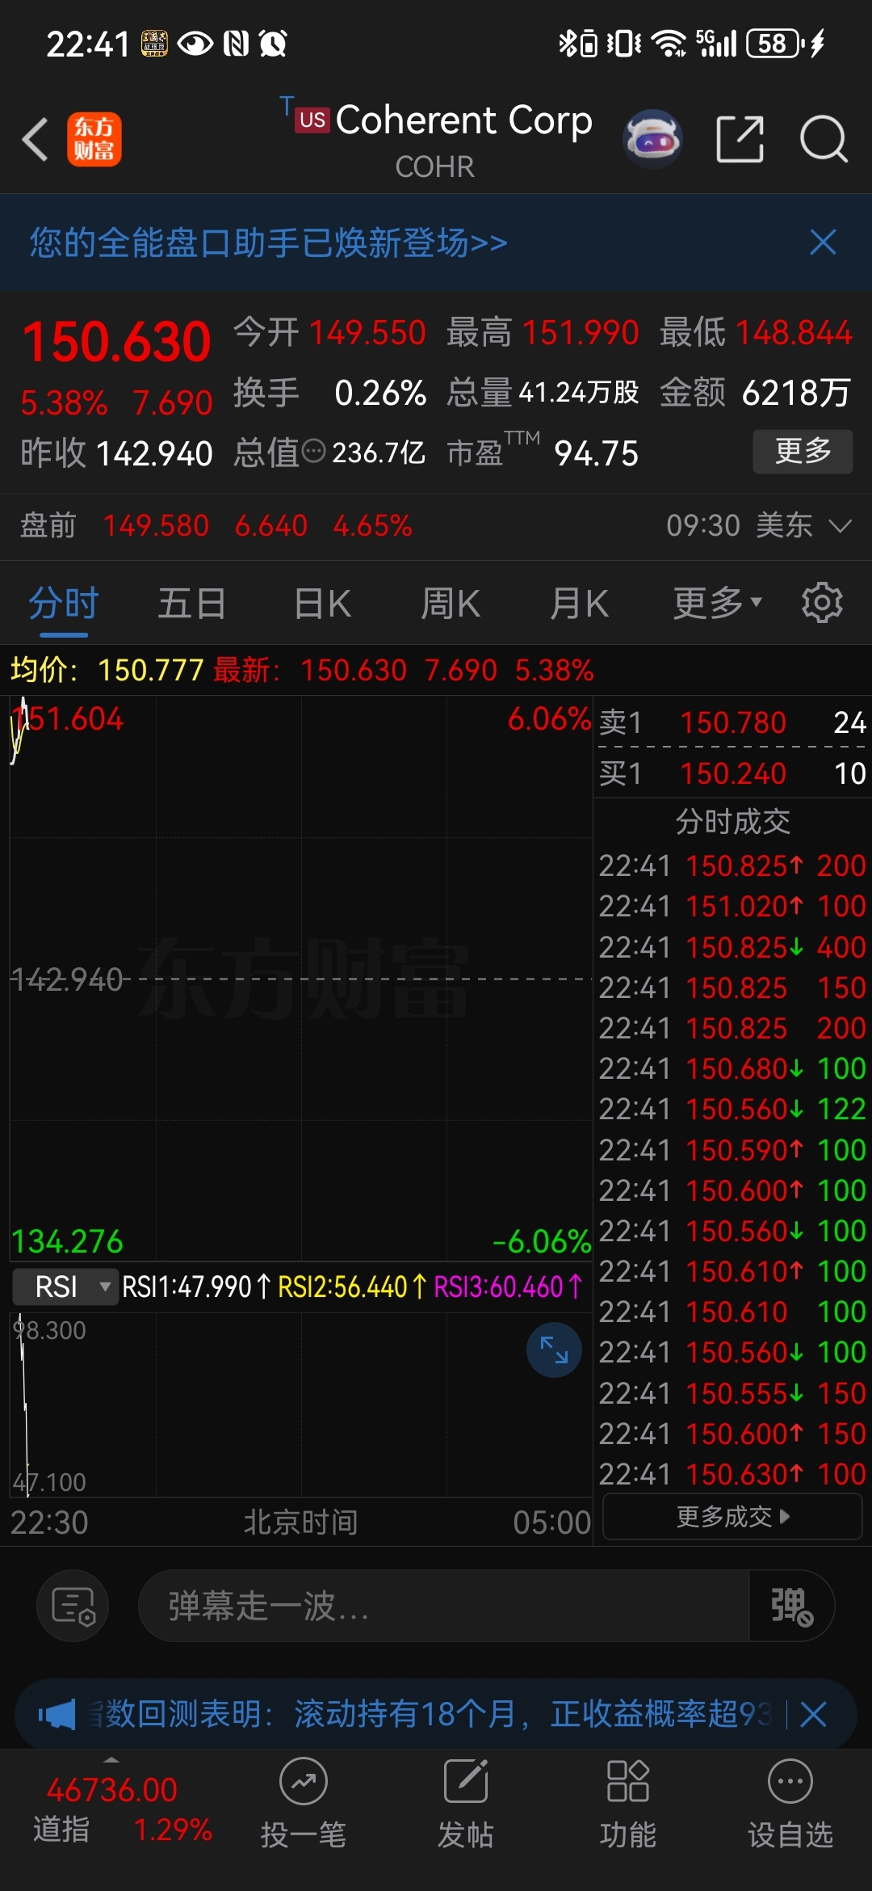Switch to the 月K chart tab
The image size is (872, 1891).
(579, 603)
